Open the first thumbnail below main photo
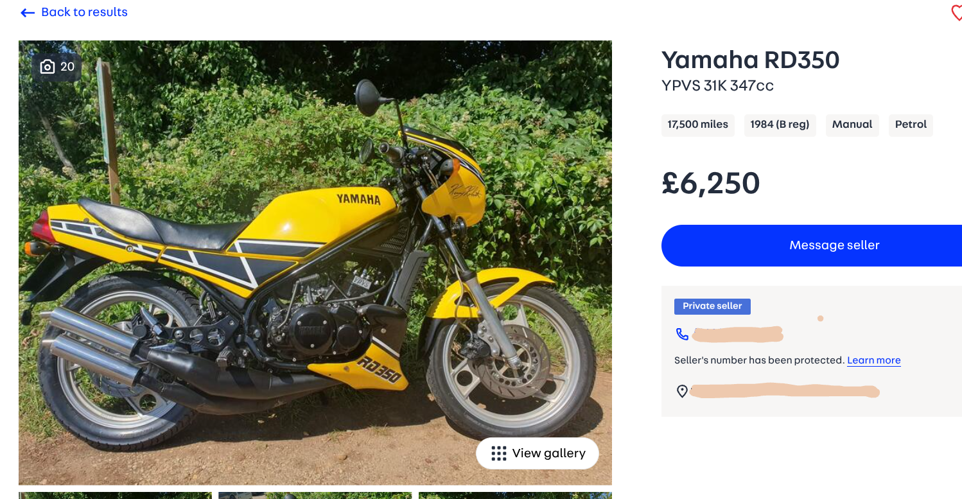 tap(116, 495)
